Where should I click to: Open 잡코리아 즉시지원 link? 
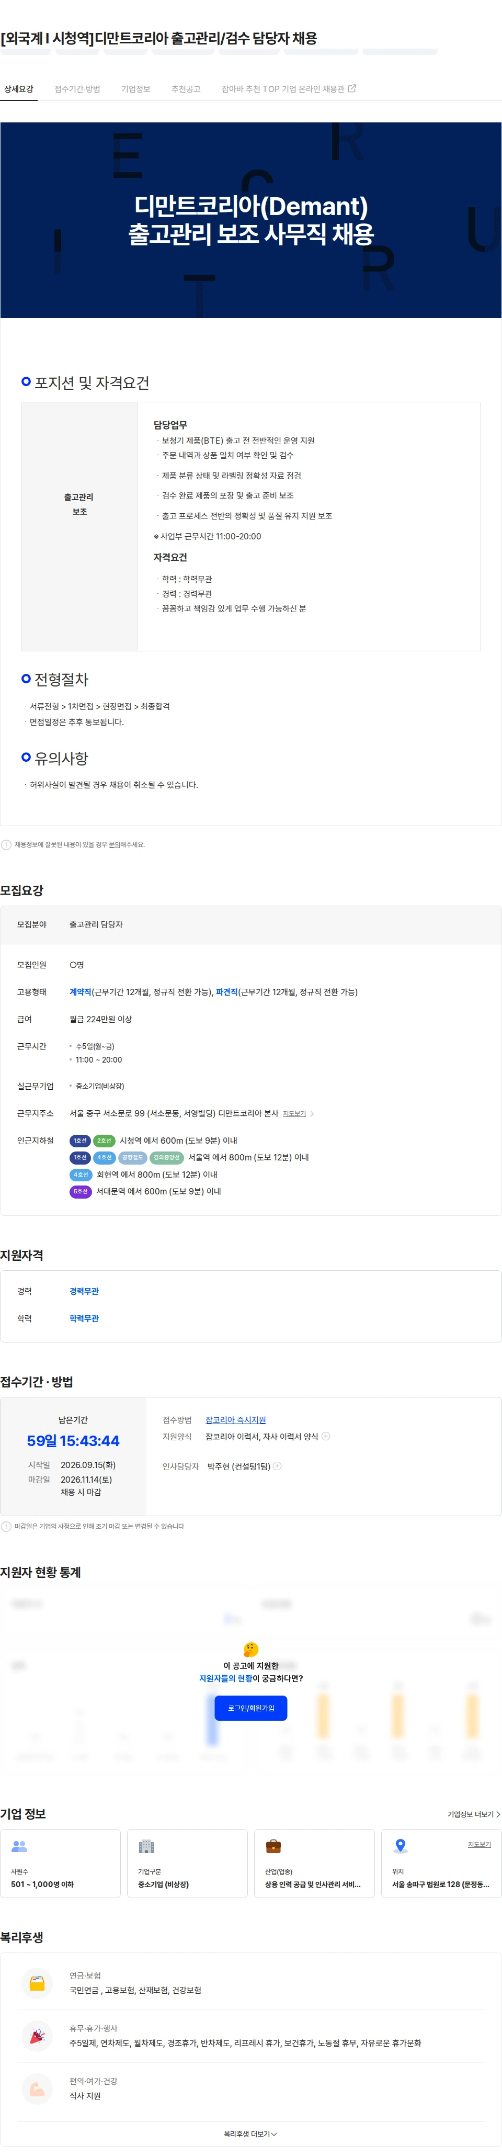click(x=236, y=1420)
